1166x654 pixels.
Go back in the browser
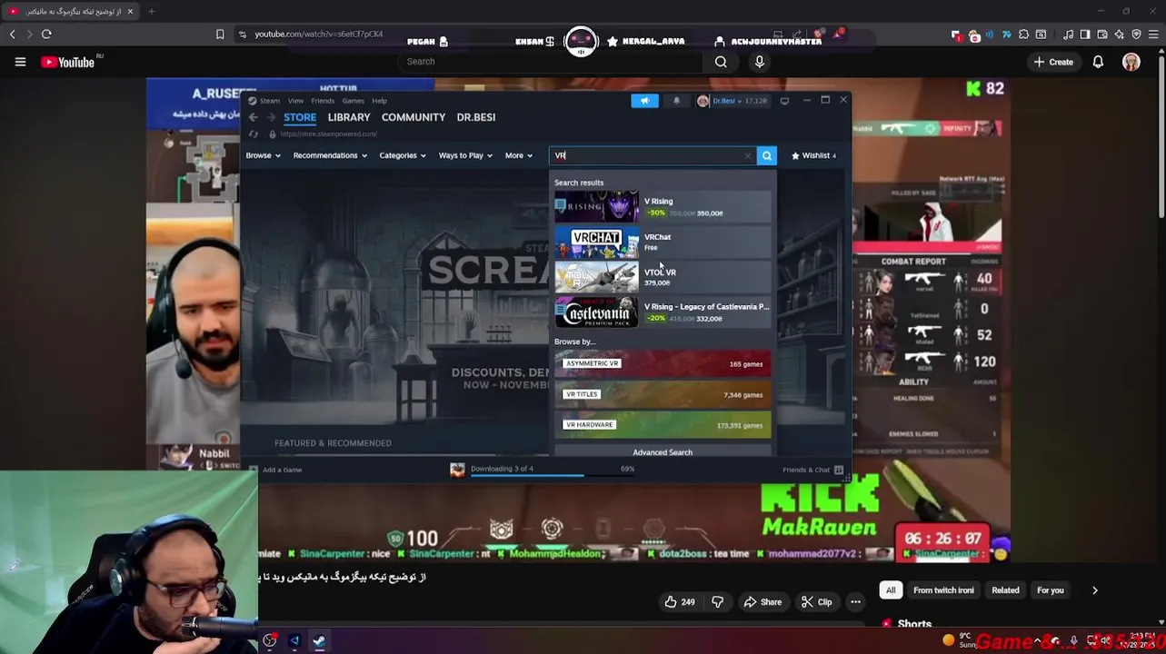coord(12,35)
